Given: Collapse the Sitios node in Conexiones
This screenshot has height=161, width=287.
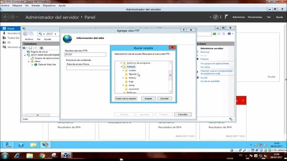Looking at the screenshot, I should (29, 62).
